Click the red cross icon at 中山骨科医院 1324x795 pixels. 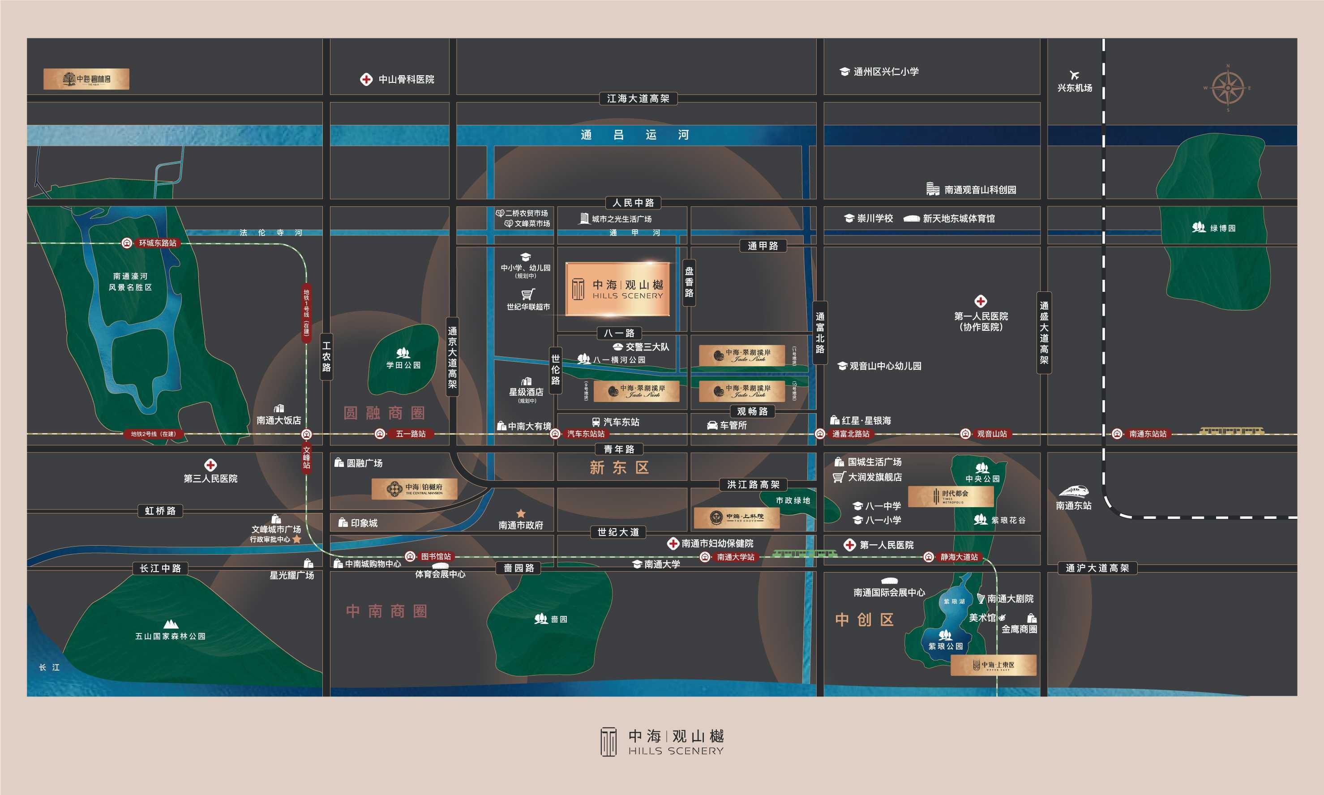click(366, 79)
